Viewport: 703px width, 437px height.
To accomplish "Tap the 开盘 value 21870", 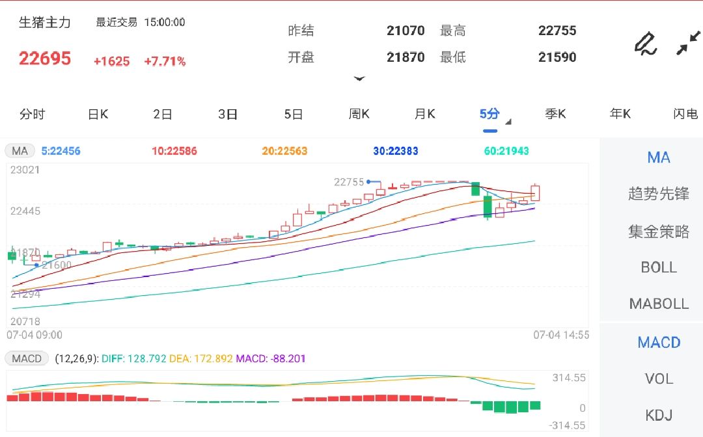I will click(x=406, y=57).
